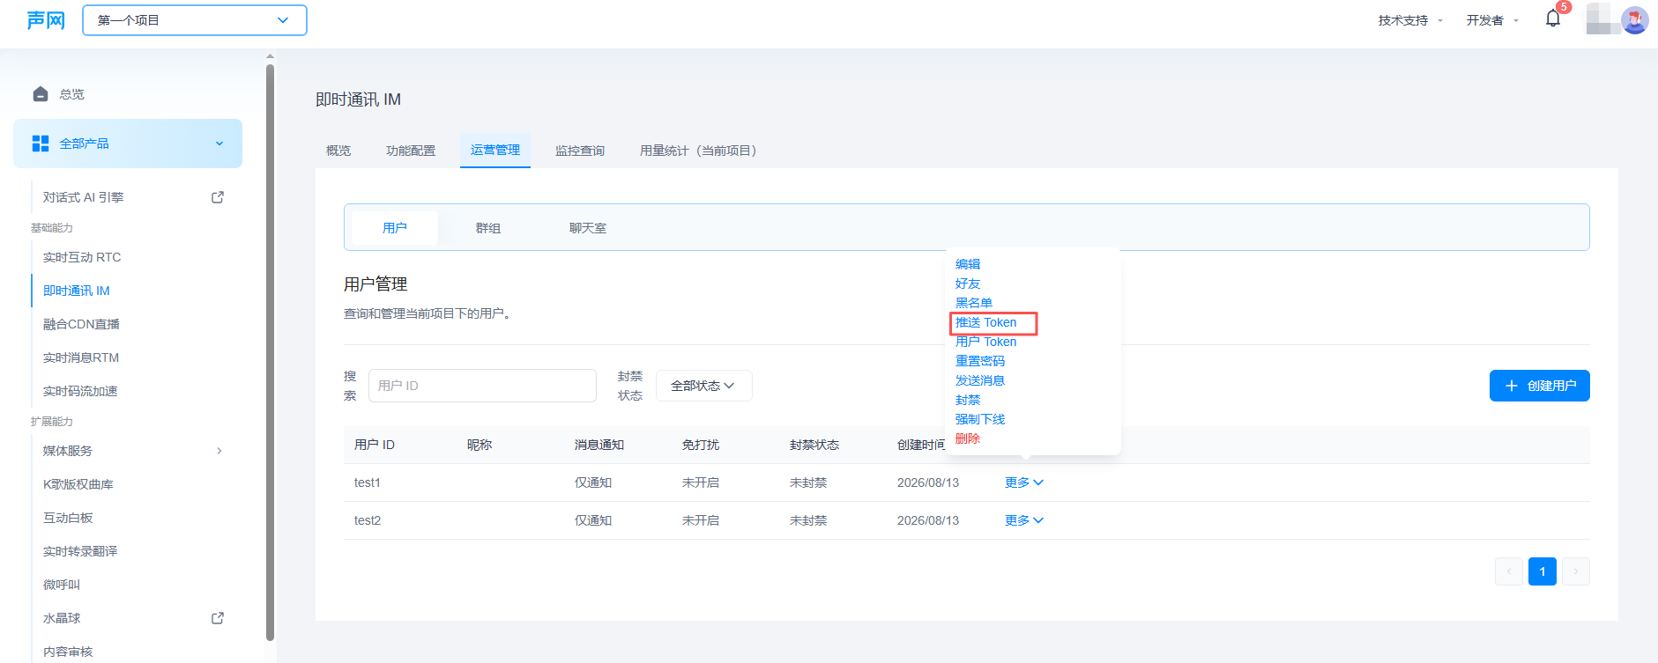Image resolution: width=1658 pixels, height=663 pixels.
Task: Go to previous page arrow
Action: [1509, 571]
